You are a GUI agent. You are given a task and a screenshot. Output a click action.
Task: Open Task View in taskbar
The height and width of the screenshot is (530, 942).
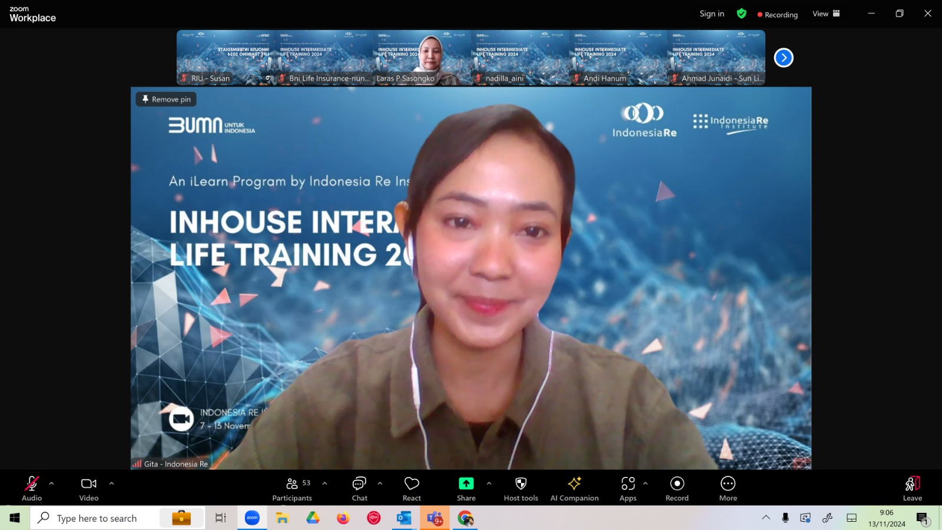221,518
